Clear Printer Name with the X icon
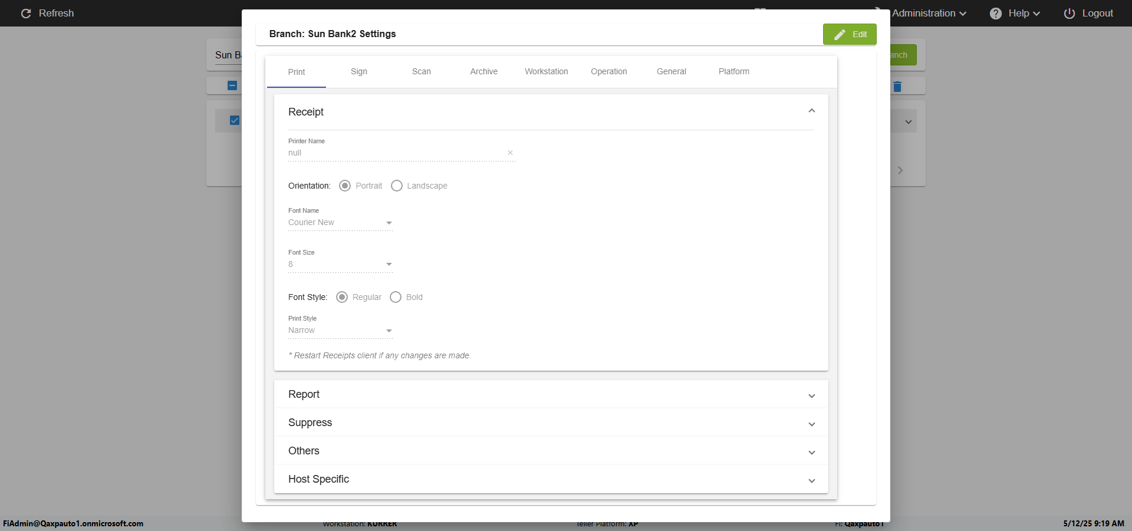1132x531 pixels. pos(510,153)
